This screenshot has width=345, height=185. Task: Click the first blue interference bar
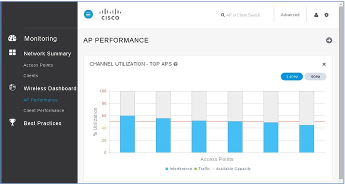click(127, 134)
